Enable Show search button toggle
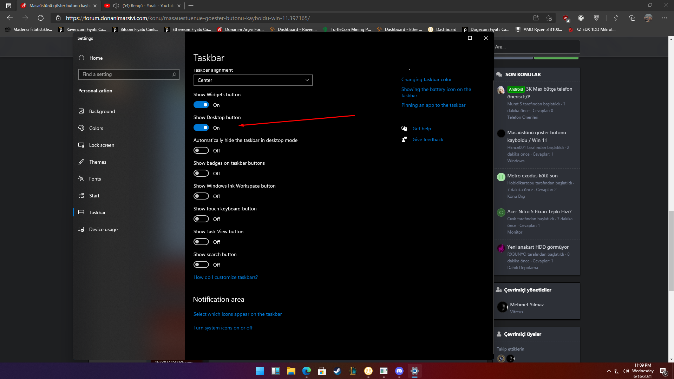 [201, 264]
